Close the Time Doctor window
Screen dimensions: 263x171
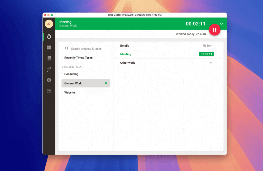(45, 15)
